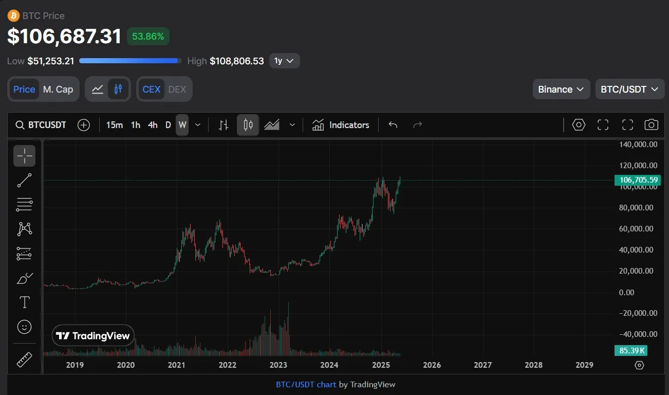Select the trend line drawing tool
The width and height of the screenshot is (669, 395).
click(24, 180)
